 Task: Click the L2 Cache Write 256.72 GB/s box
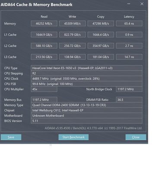(72, 46)
